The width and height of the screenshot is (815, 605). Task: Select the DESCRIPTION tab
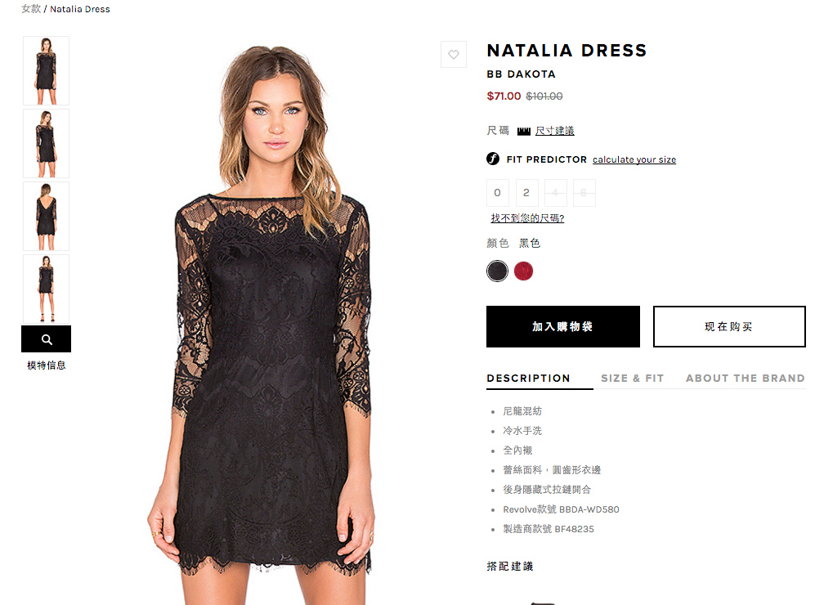pos(529,379)
